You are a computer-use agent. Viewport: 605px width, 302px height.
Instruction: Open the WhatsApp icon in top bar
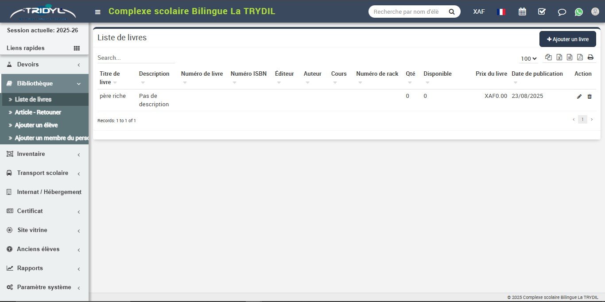[579, 12]
